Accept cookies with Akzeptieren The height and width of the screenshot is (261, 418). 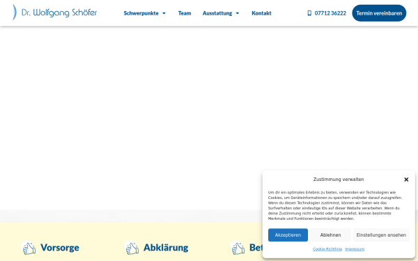[288, 235]
